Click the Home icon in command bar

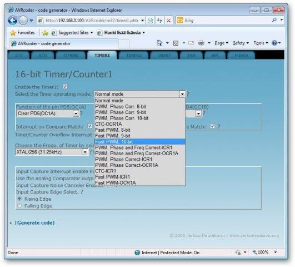tap(159, 43)
